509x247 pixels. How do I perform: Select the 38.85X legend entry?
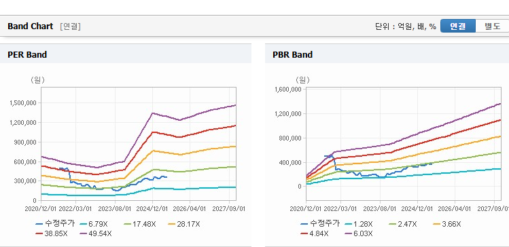point(52,233)
